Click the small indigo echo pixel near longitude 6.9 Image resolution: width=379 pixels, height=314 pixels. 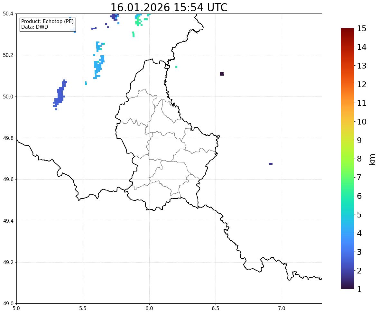[x=271, y=164]
